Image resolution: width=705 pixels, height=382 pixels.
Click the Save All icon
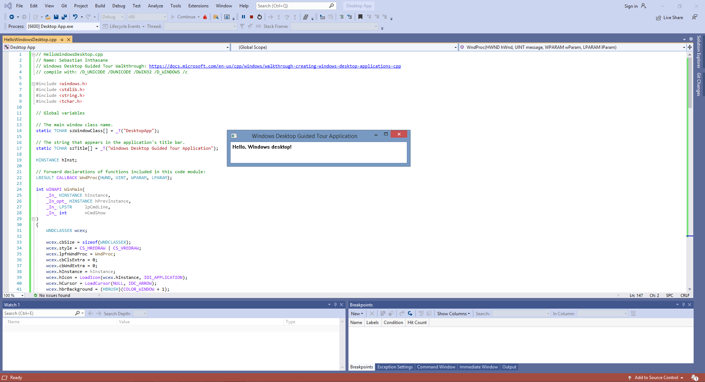pyautogui.click(x=64, y=17)
